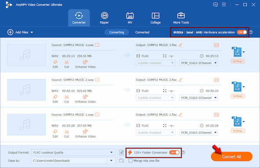Viewport: 260px width, 168px height.
Task: Edit metadata ID3 icon for SAMPLE MUSIC 3.flac
Action: click(x=216, y=45)
